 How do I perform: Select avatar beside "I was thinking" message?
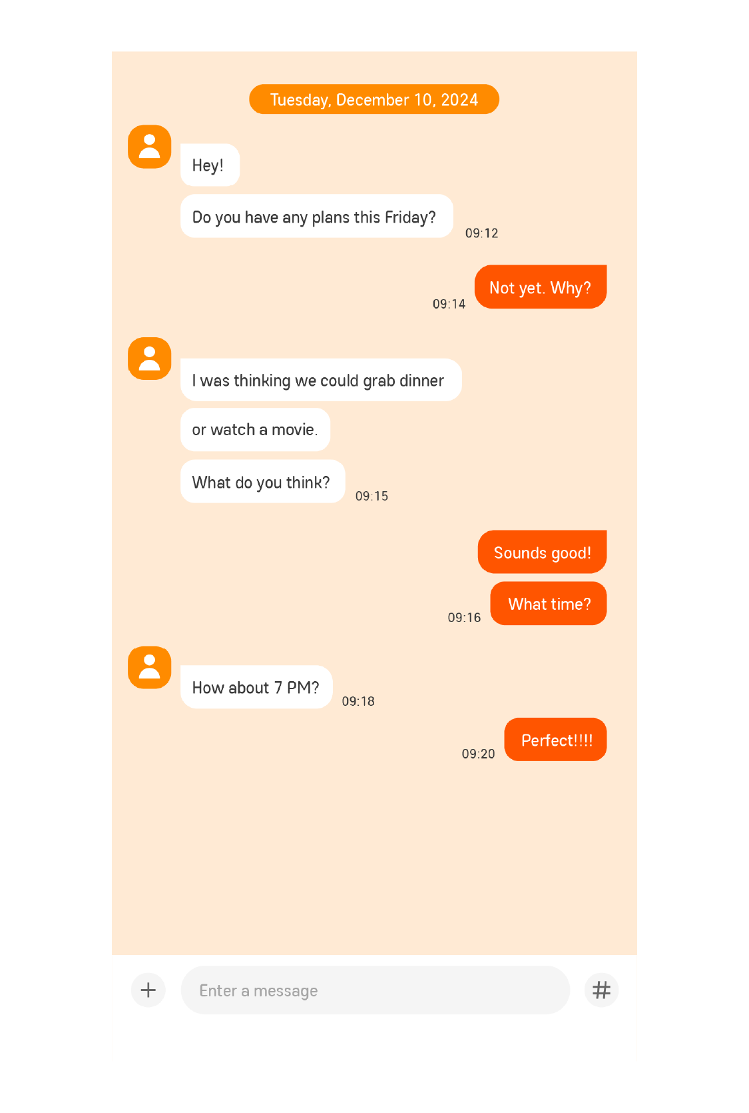click(149, 359)
